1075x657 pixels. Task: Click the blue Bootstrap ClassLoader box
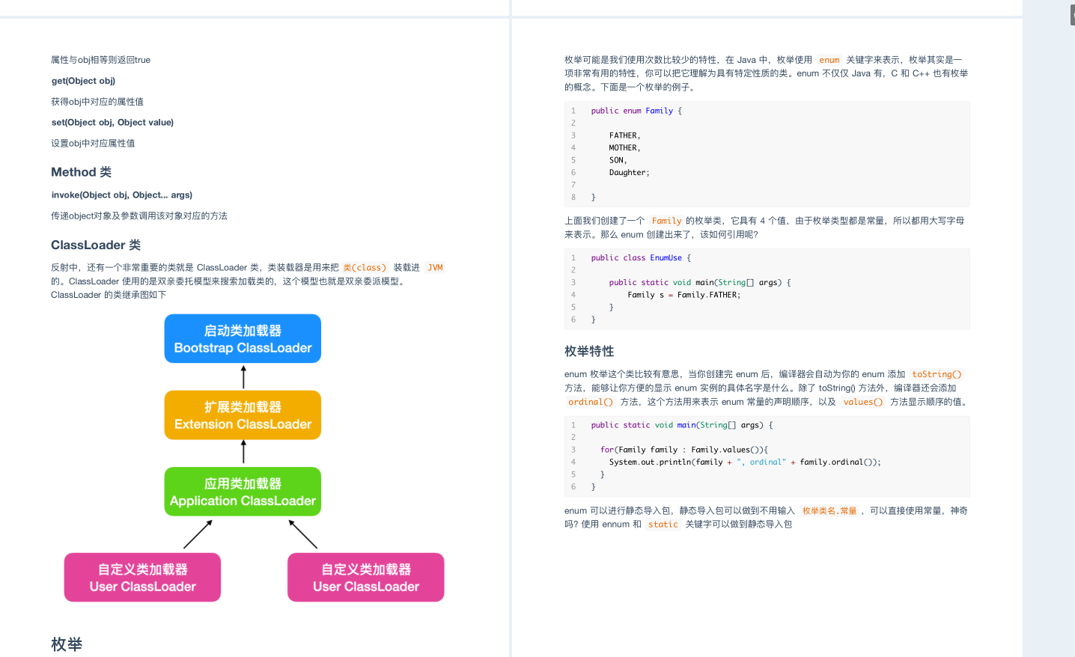(x=243, y=339)
